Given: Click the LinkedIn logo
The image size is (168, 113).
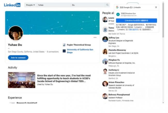Looking at the screenshot, I should click(12, 5).
